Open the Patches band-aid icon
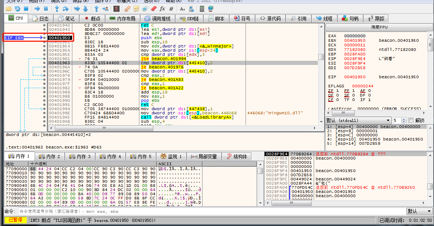Image resolution: width=434 pixels, height=226 pixels. point(128,8)
